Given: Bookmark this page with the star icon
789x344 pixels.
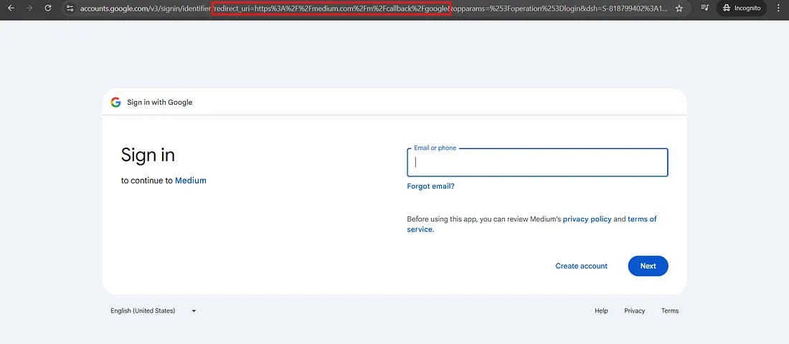Looking at the screenshot, I should 679,8.
